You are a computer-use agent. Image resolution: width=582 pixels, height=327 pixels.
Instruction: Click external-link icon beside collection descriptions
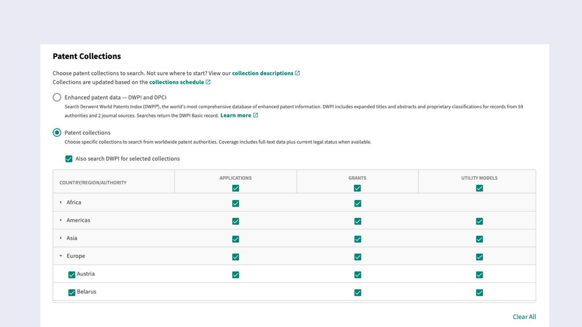(297, 73)
